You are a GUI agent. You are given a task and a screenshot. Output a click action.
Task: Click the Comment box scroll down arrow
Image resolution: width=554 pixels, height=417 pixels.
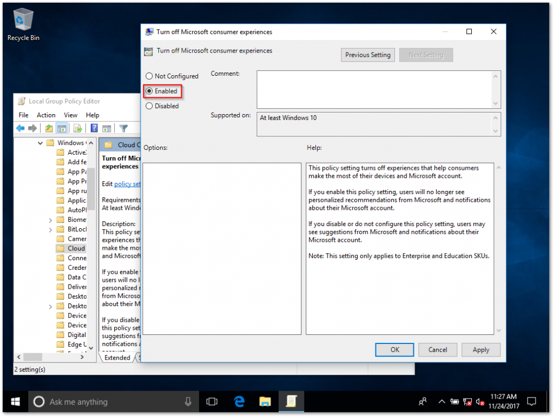[496, 103]
